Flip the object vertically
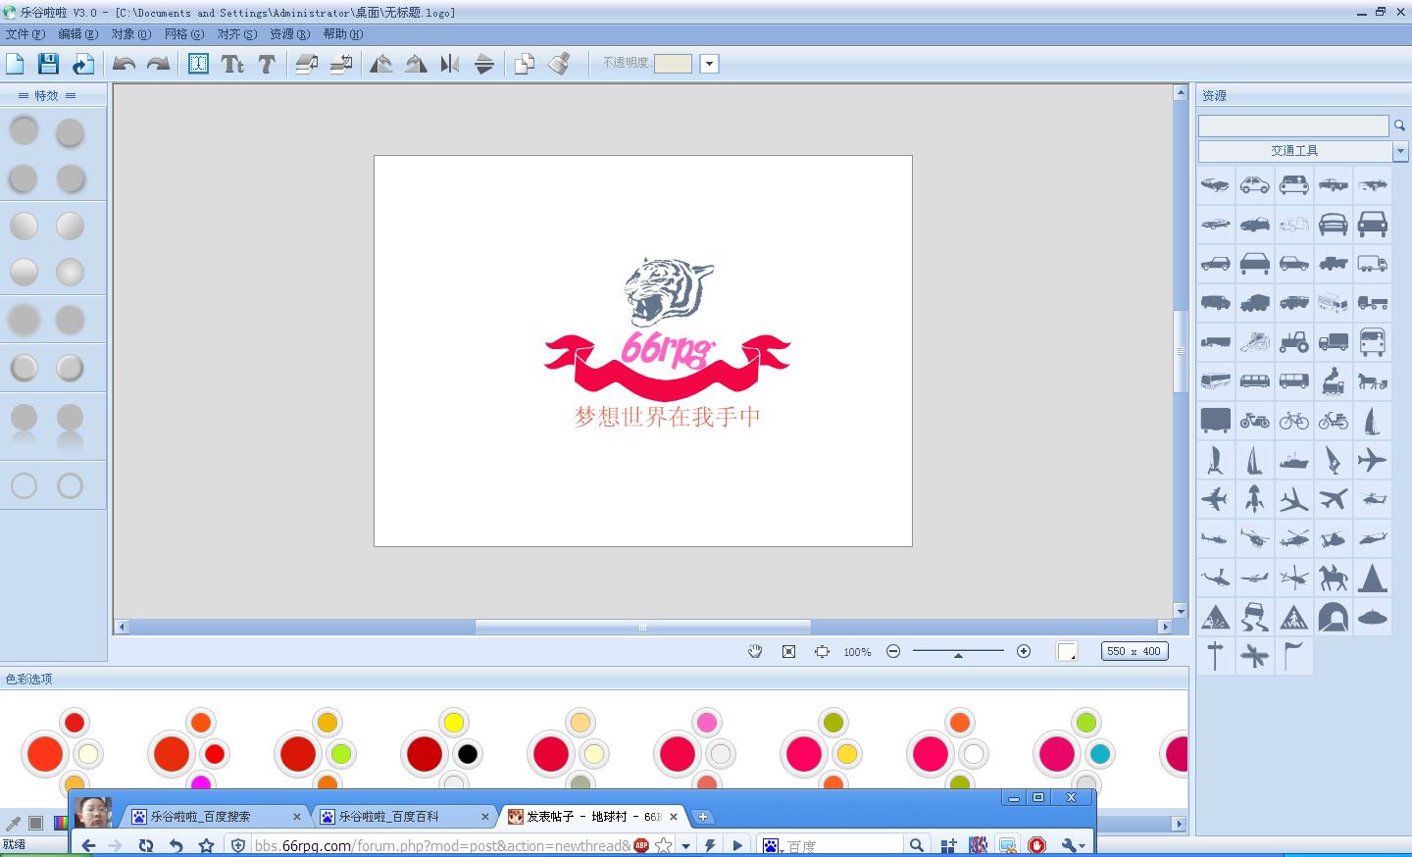Image resolution: width=1412 pixels, height=857 pixels. 483,64
